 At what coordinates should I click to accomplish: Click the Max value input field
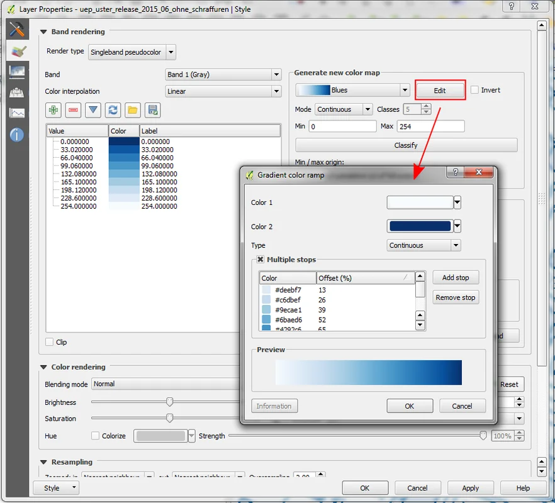pos(430,126)
